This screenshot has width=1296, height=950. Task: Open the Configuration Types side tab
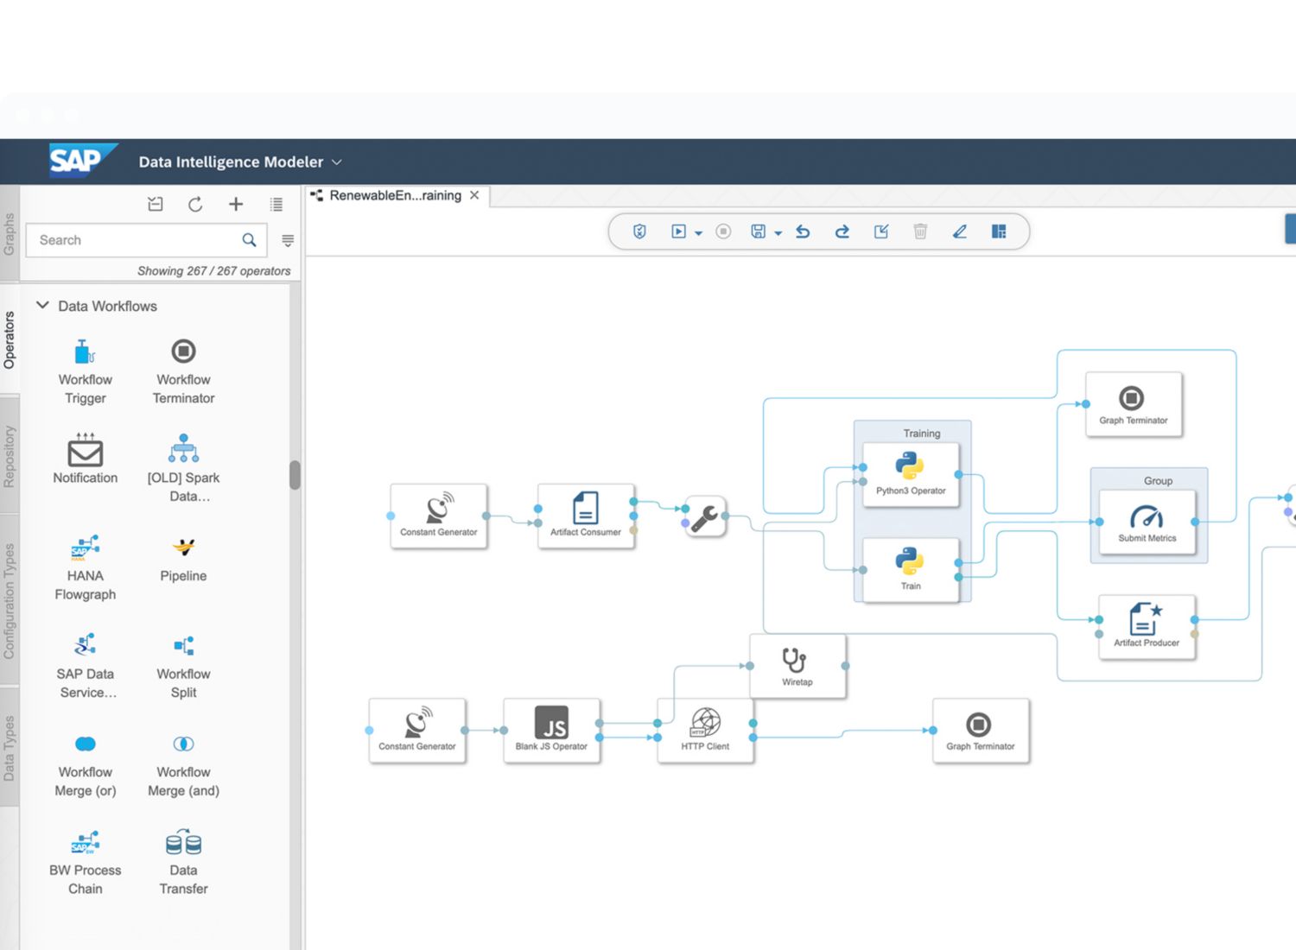(x=10, y=600)
